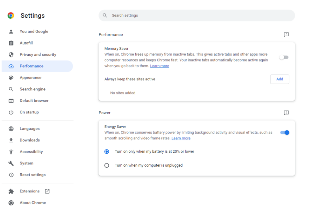Click the 'Energy Saver' heading
The height and width of the screenshot is (218, 309).
[x=115, y=127]
